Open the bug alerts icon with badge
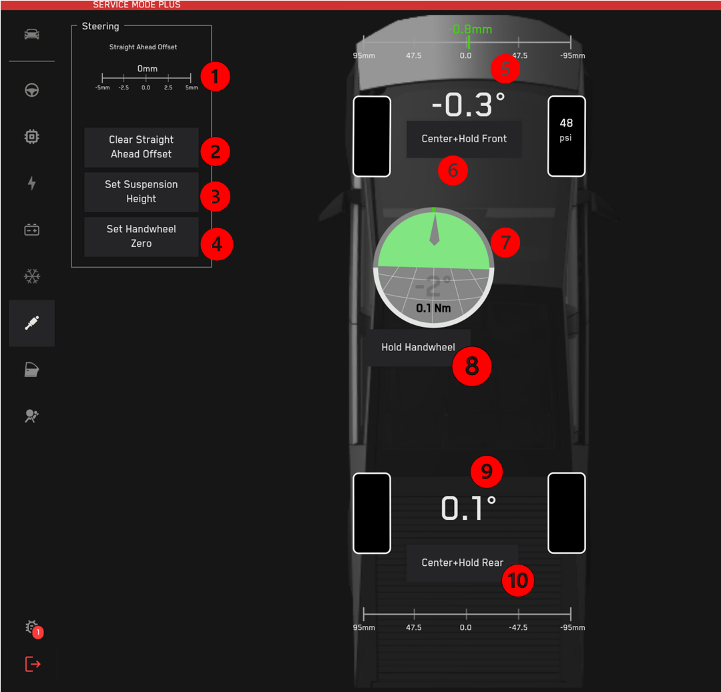Image resolution: width=721 pixels, height=692 pixels. coord(31,627)
